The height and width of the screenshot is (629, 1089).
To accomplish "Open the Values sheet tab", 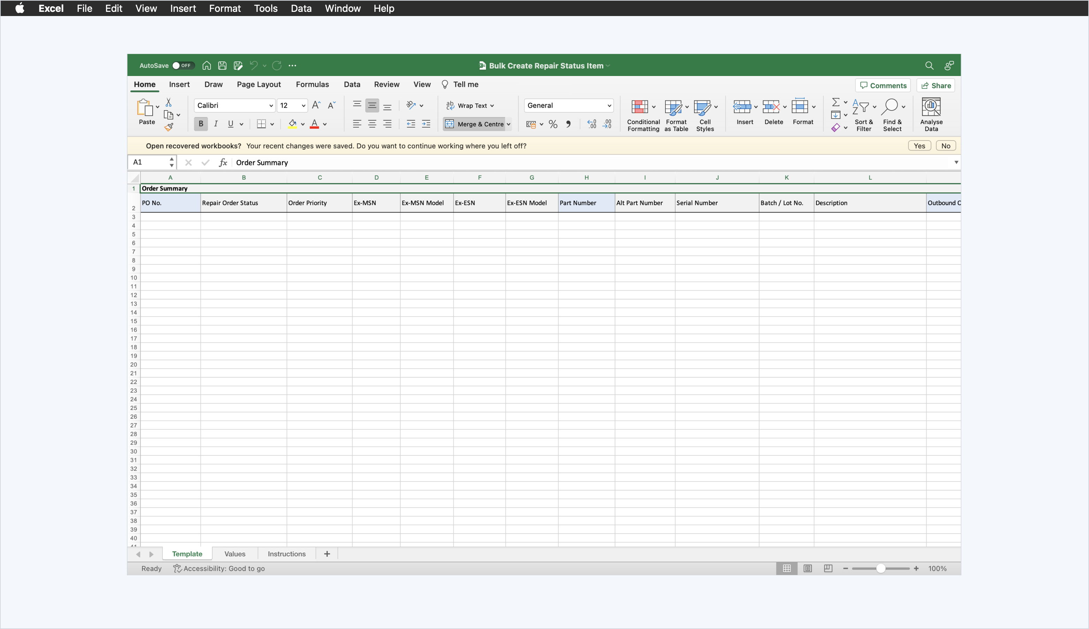I will (235, 554).
